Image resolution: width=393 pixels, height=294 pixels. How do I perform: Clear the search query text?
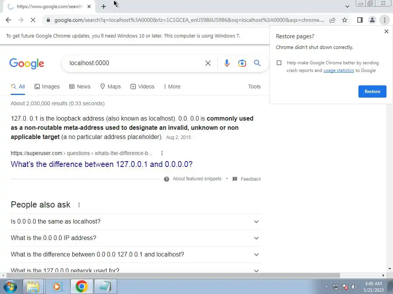pos(208,63)
